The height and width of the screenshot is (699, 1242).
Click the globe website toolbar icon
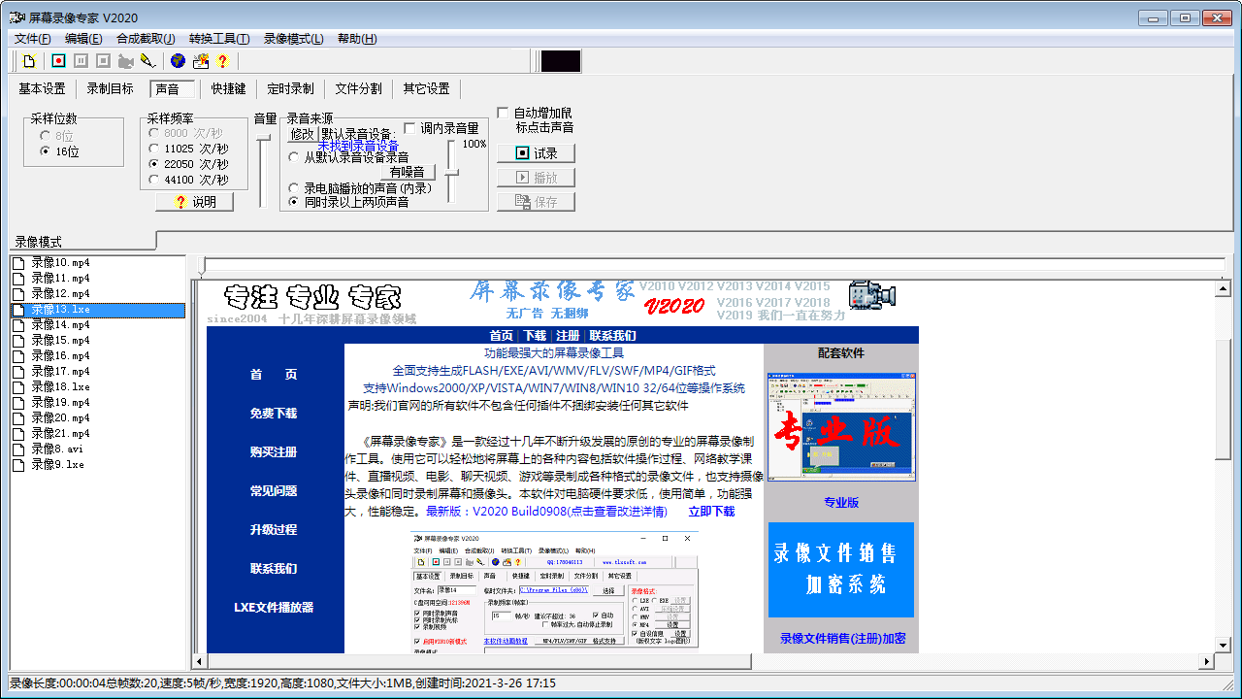[x=179, y=60]
